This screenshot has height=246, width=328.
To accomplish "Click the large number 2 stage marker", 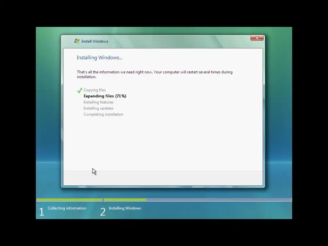I will [x=103, y=212].
